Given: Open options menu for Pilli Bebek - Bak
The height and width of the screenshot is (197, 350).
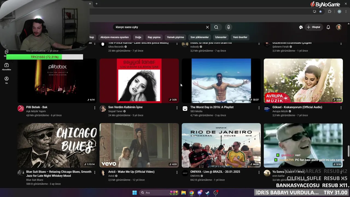Looking at the screenshot, I should [x=95, y=108].
